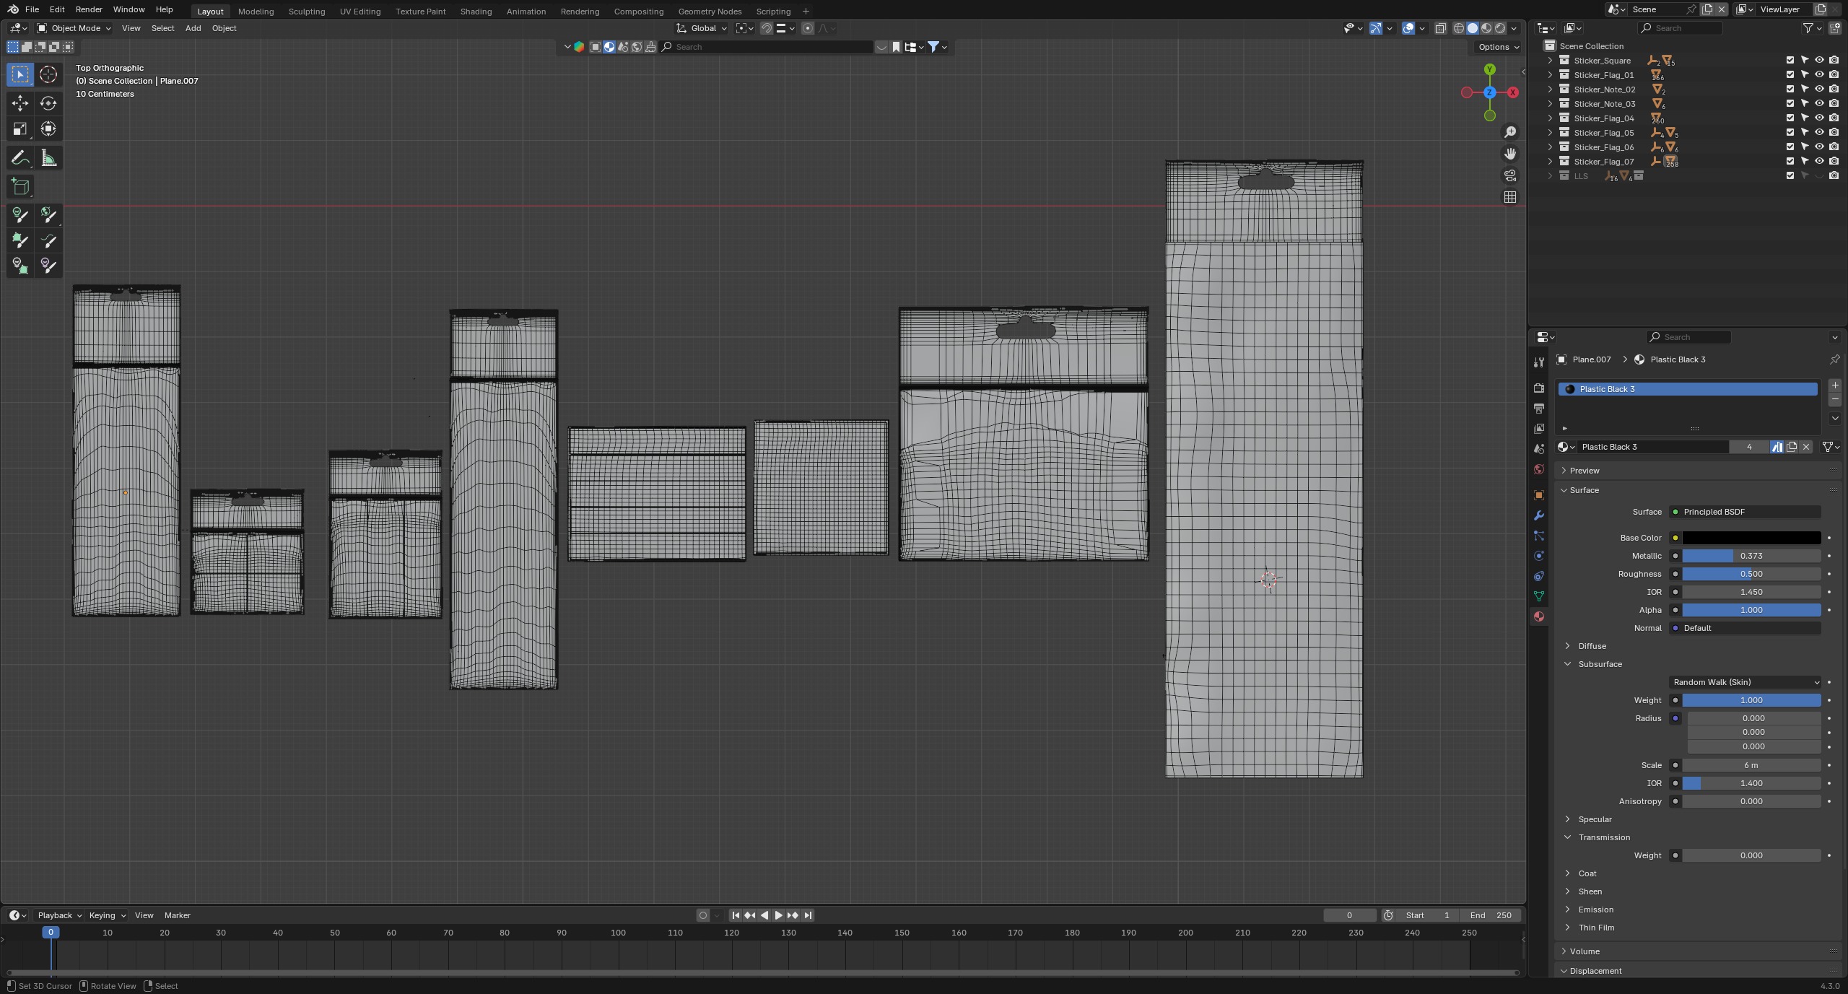Open the Output properties tab

[x=1539, y=409]
